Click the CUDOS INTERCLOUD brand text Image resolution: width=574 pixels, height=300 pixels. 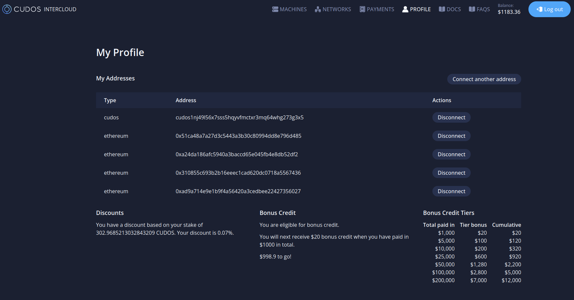click(45, 9)
